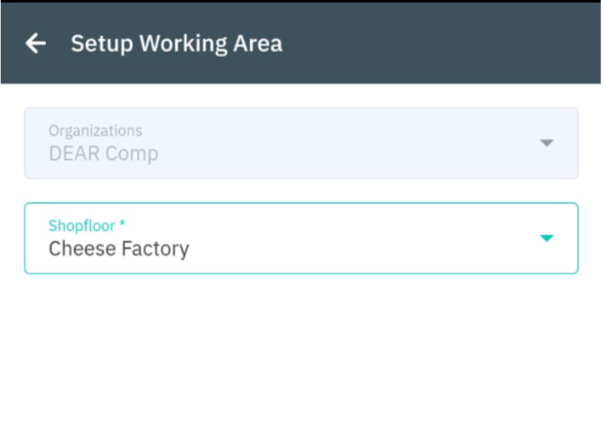604x438 pixels.
Task: Click the Shopfloor field label
Action: [x=82, y=225]
